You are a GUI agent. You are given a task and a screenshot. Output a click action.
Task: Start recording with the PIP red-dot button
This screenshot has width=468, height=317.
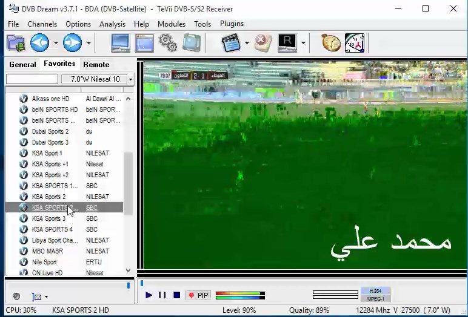[x=198, y=295]
